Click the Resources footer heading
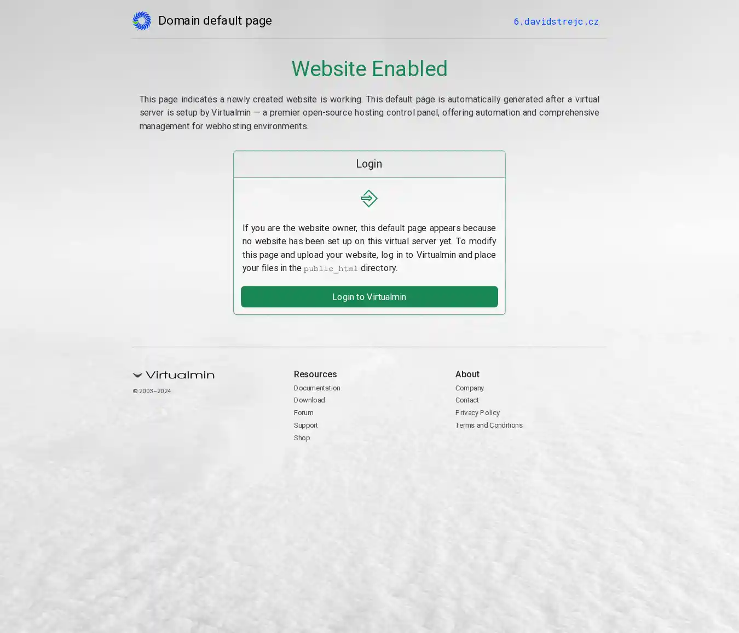This screenshot has width=739, height=633. coord(315,375)
